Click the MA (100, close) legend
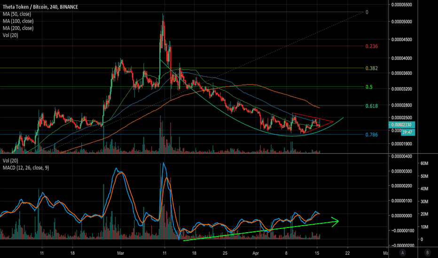 click(18, 21)
